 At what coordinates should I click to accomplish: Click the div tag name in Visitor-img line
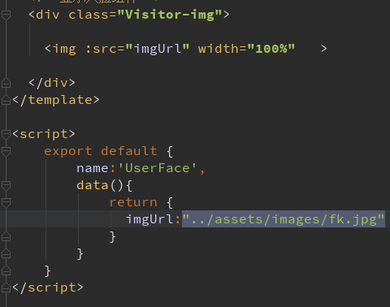[48, 15]
